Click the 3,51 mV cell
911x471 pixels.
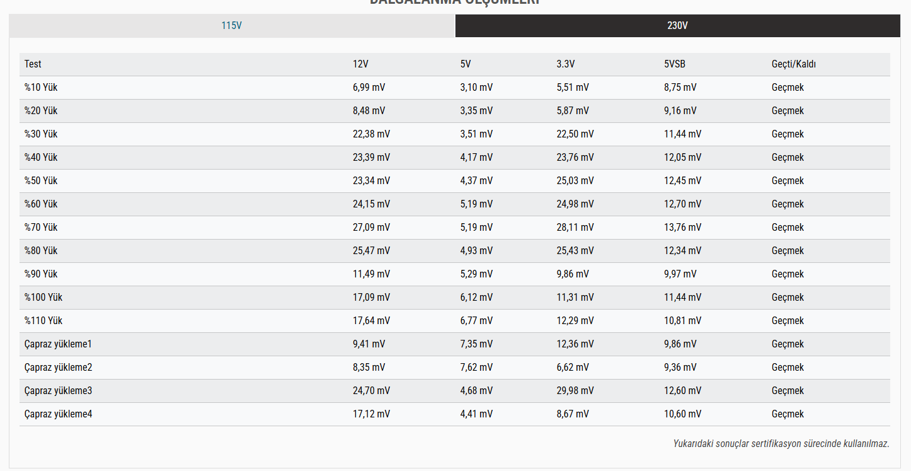click(477, 134)
